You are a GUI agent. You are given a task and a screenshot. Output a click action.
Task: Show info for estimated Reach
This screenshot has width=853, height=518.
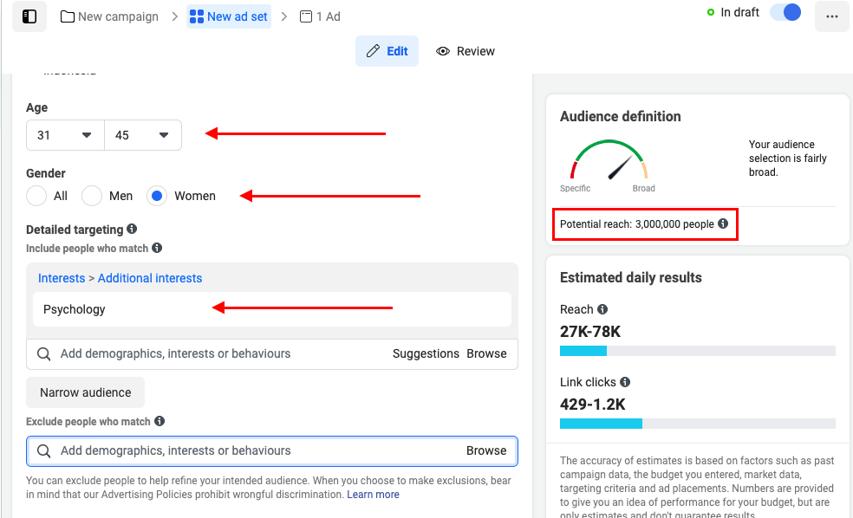(602, 308)
